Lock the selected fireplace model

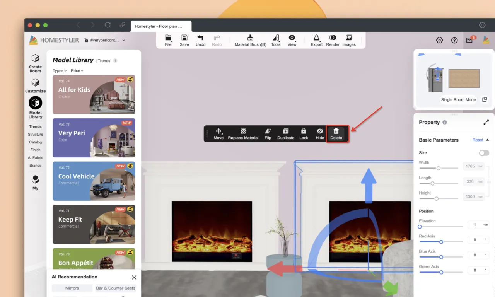(x=304, y=131)
